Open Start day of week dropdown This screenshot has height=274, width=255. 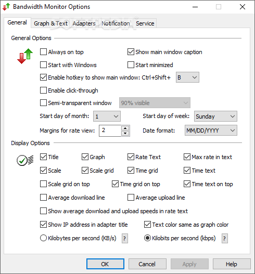tap(215, 116)
